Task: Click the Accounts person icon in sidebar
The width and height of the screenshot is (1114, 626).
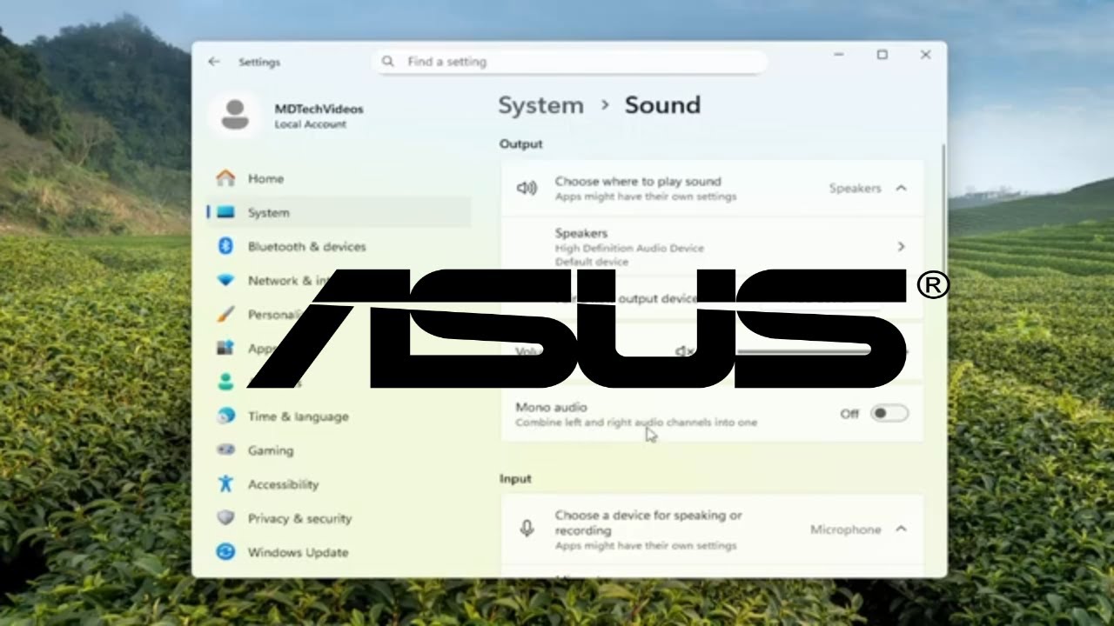Action: click(x=225, y=382)
